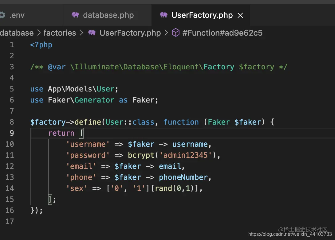The height and width of the screenshot is (240, 335).
Task: Select #Function#ad9e62c5 breadcrumb symbol
Action: point(222,33)
